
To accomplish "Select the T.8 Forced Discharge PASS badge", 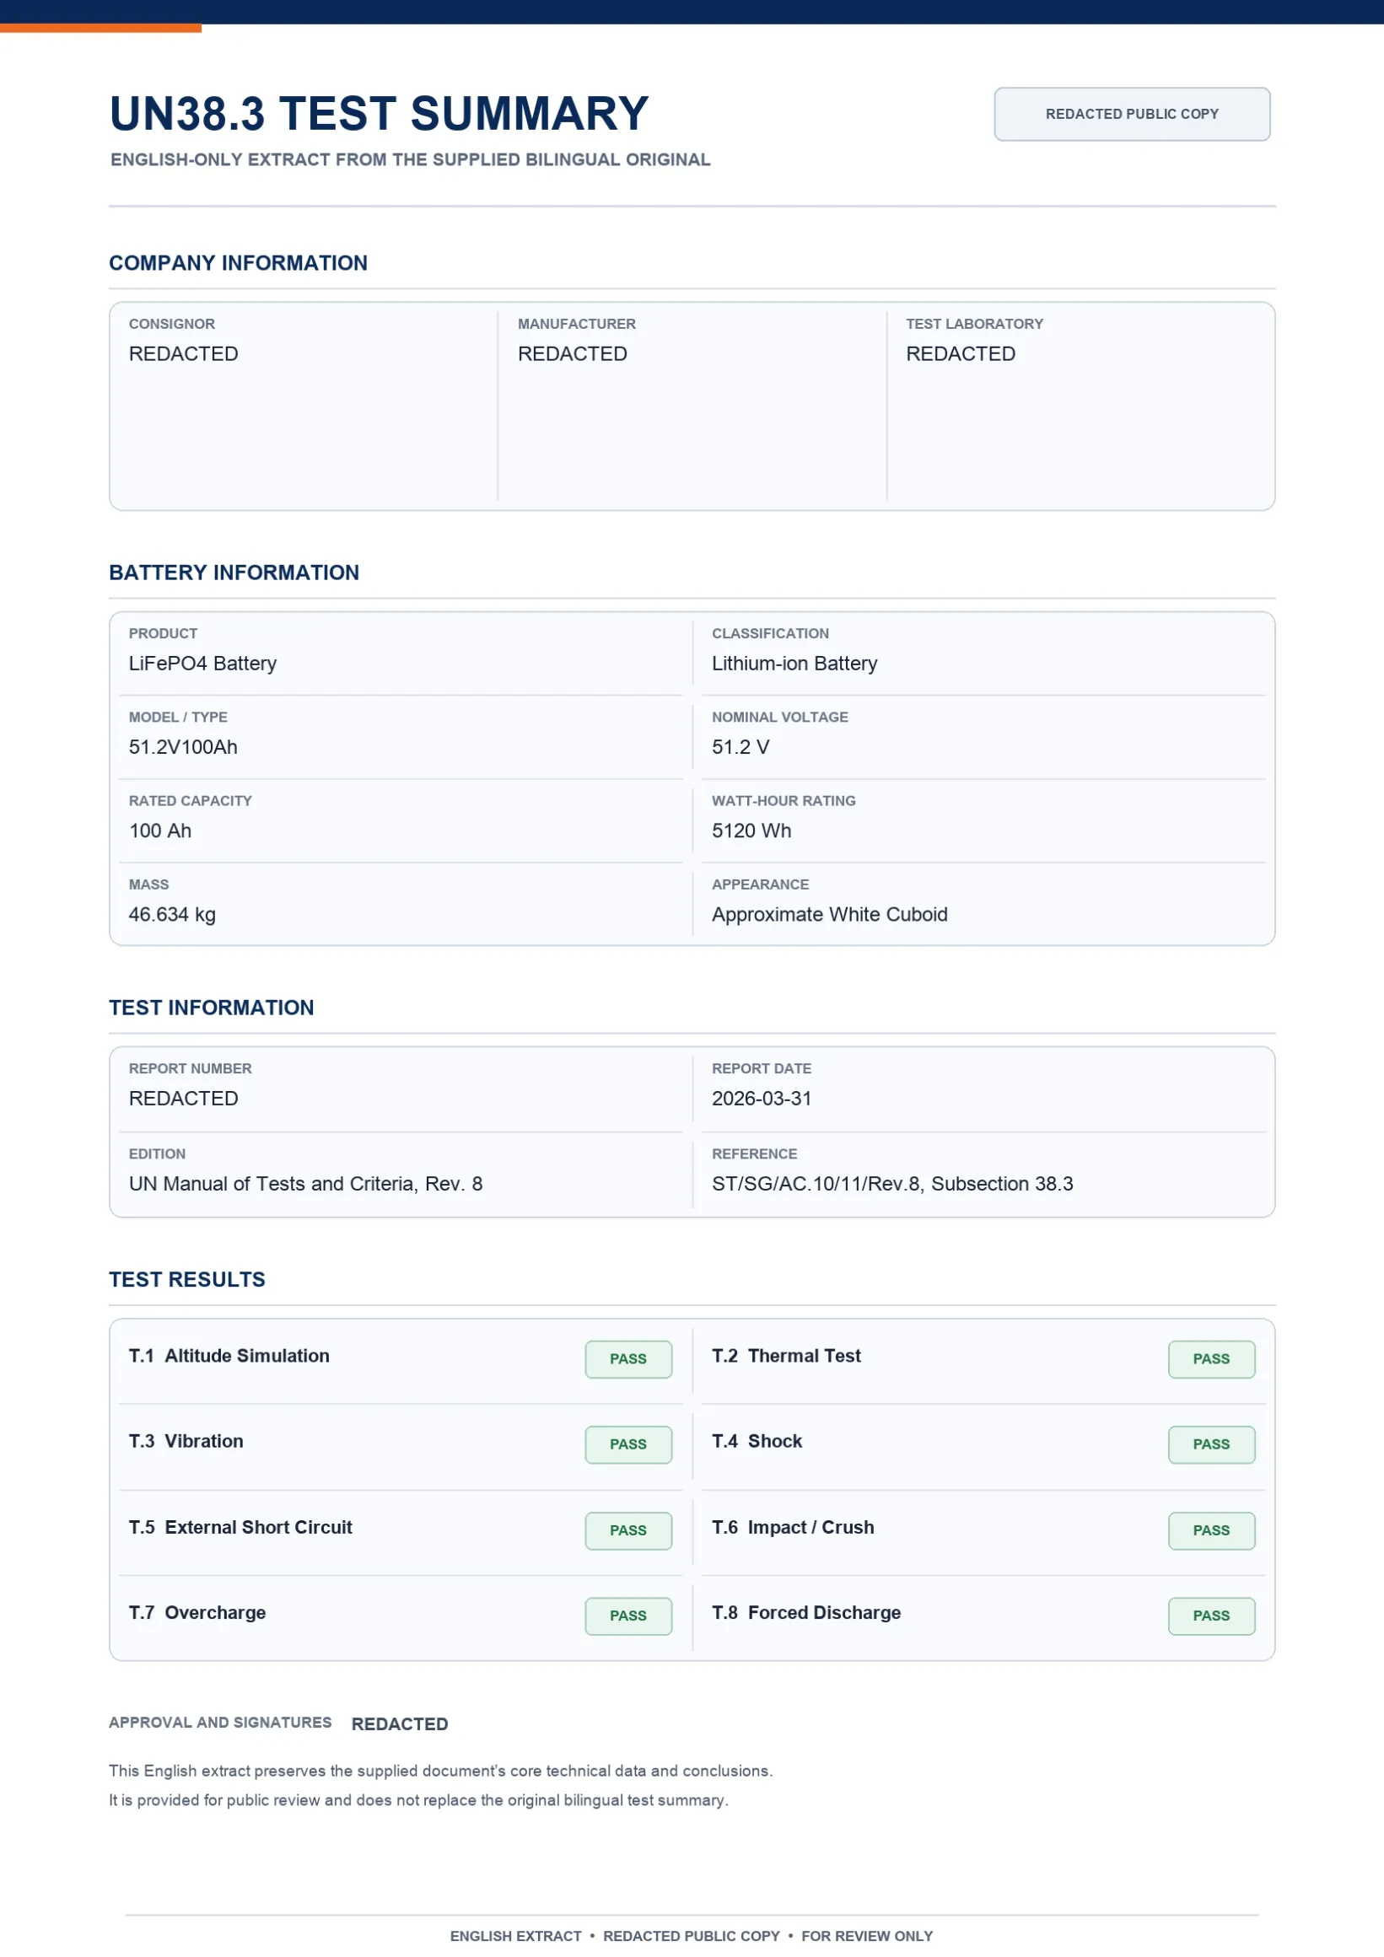I will tap(1211, 1616).
